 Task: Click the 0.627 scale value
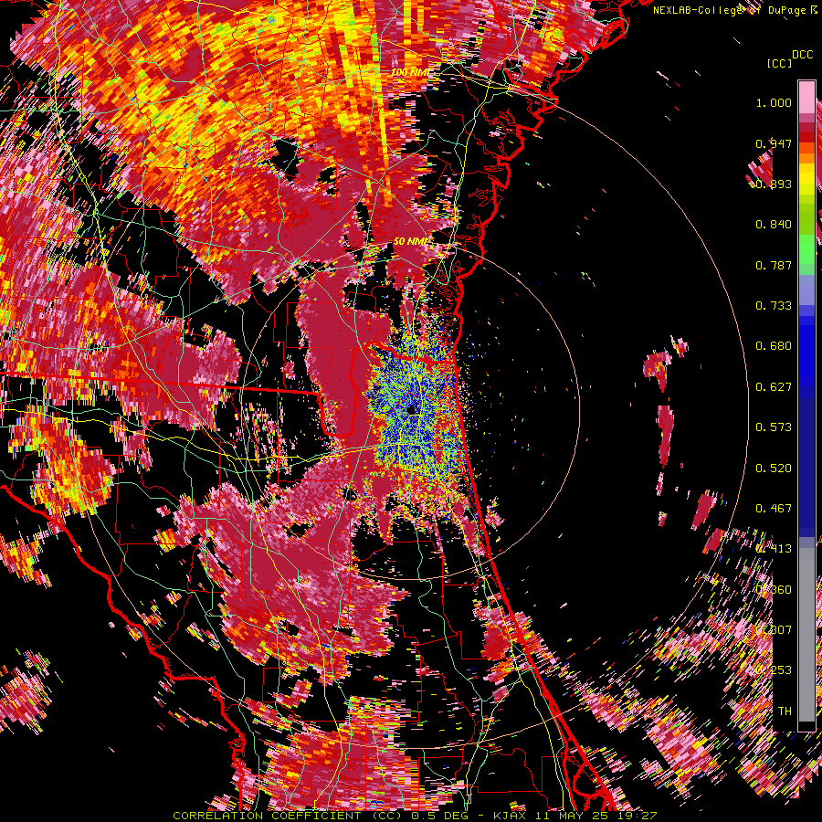click(x=774, y=387)
